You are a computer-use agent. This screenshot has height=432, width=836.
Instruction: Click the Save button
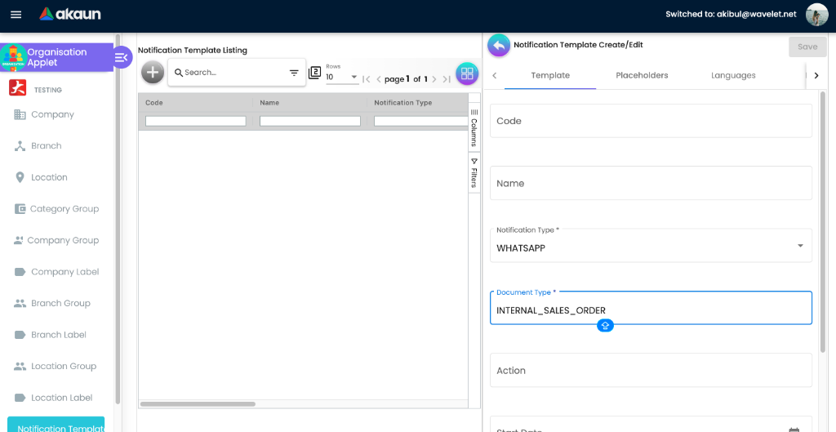tap(807, 47)
